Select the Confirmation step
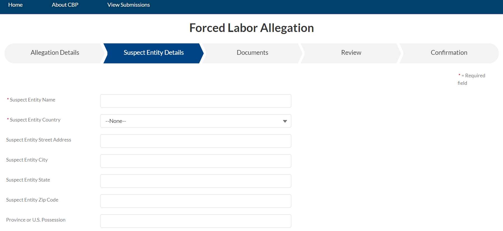This screenshot has width=503, height=231. [449, 53]
